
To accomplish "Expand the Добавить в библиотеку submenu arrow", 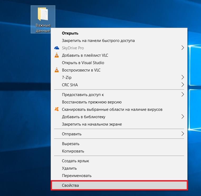I will coord(183,117).
